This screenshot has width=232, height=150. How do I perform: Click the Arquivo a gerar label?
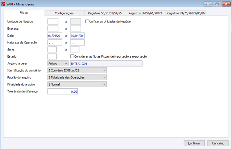pos(17,63)
